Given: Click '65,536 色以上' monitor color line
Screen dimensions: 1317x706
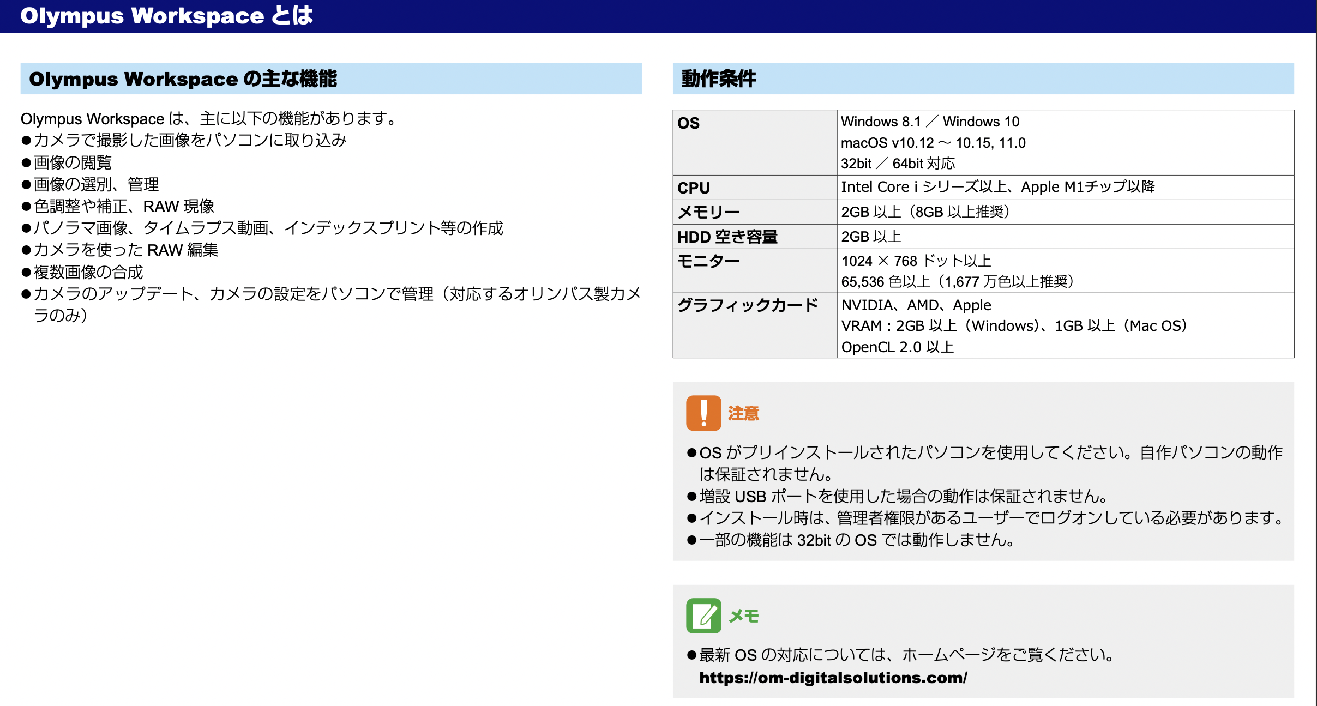Looking at the screenshot, I should point(957,282).
